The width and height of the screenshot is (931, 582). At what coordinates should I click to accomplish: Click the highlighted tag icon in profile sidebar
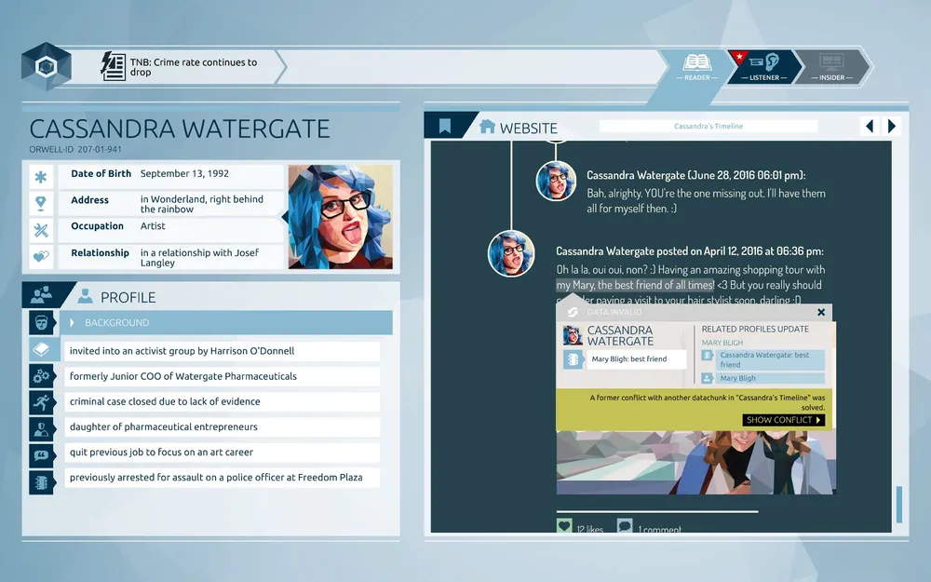coord(42,350)
